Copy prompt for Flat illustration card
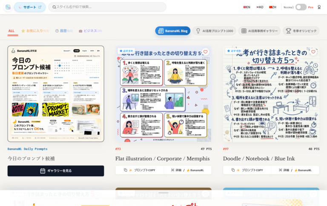Image resolution: width=327 pixels, height=206 pixels. [x=140, y=170]
